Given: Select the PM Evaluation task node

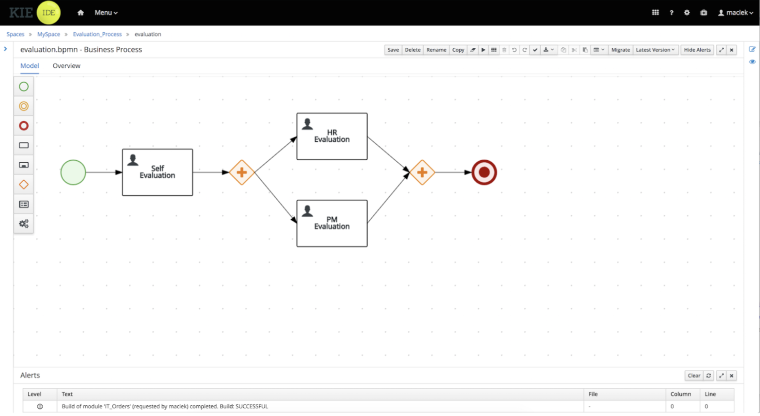Looking at the screenshot, I should 332,223.
